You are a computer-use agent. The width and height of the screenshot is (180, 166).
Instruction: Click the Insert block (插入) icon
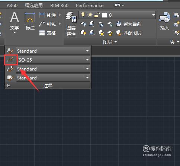click(165, 21)
